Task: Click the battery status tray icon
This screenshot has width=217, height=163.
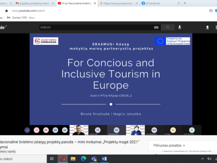Action: click(209, 159)
